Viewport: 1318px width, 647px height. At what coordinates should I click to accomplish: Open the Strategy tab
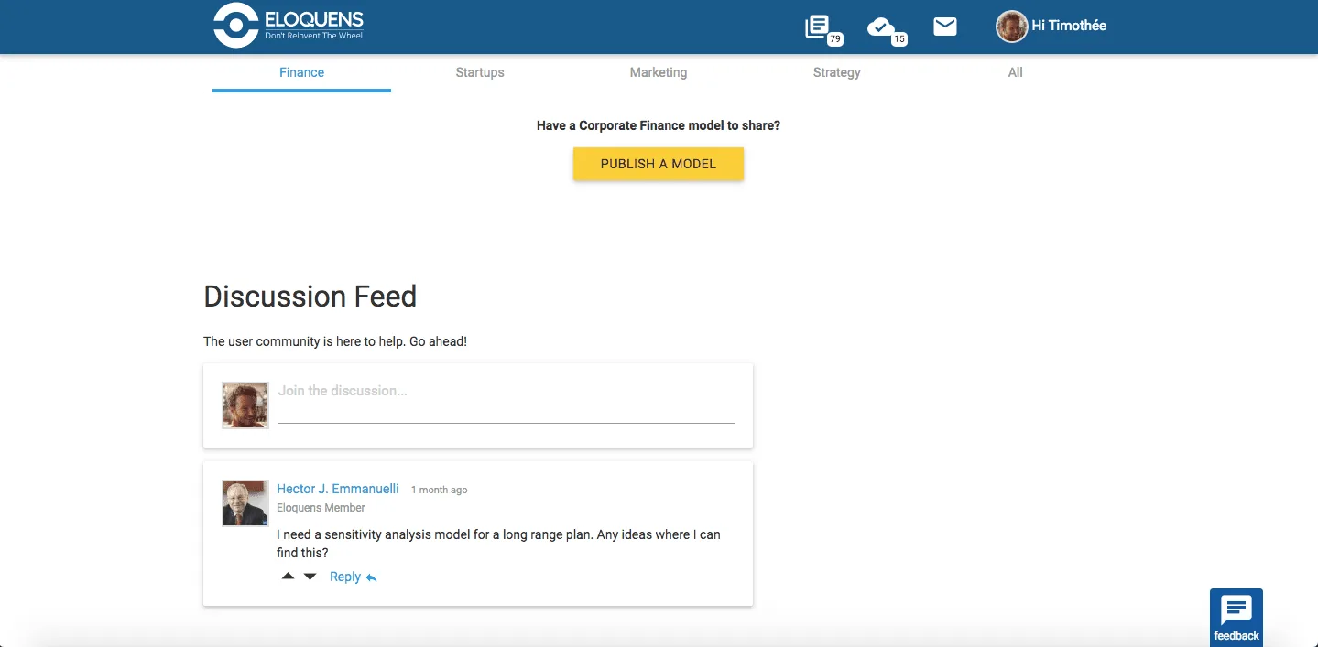pos(837,72)
